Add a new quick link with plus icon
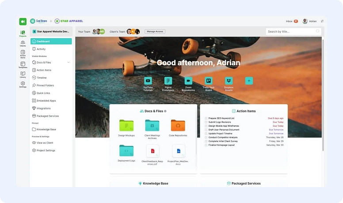343x203 pixels. tap(249, 81)
